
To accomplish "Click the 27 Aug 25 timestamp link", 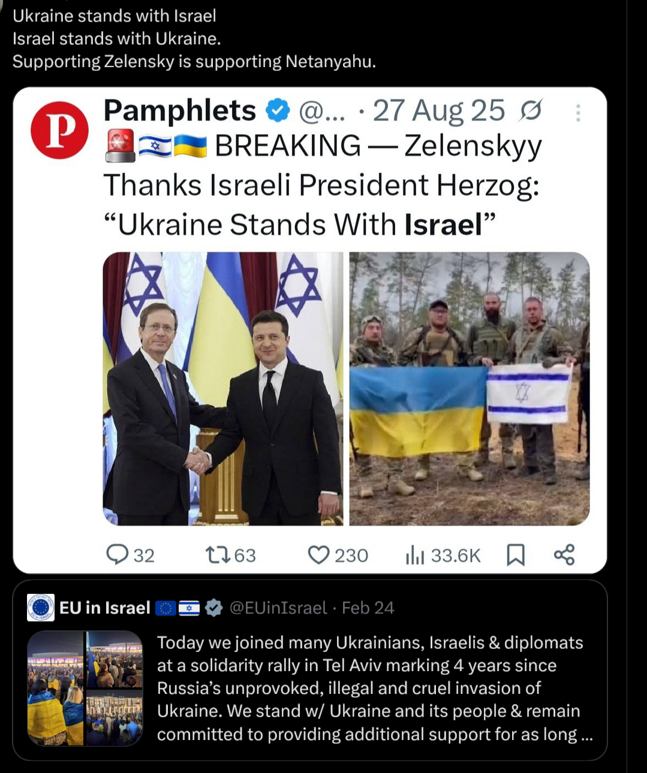I will pyautogui.click(x=439, y=111).
